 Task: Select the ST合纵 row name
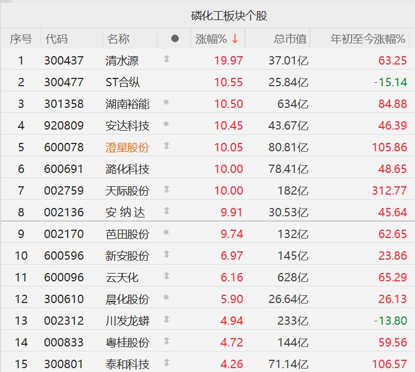pos(123,82)
